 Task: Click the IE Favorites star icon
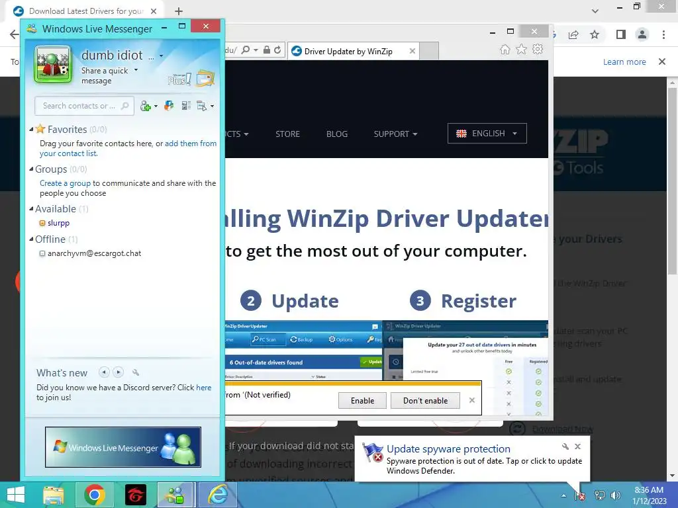522,49
